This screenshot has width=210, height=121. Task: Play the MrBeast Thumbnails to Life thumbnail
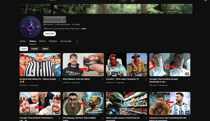pyautogui.click(x=40, y=104)
